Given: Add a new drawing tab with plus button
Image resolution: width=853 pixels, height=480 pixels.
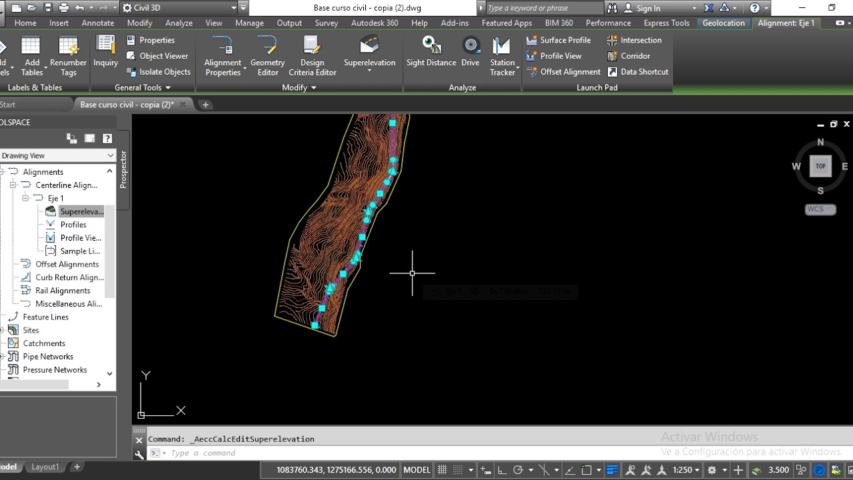Looking at the screenshot, I should (x=205, y=105).
